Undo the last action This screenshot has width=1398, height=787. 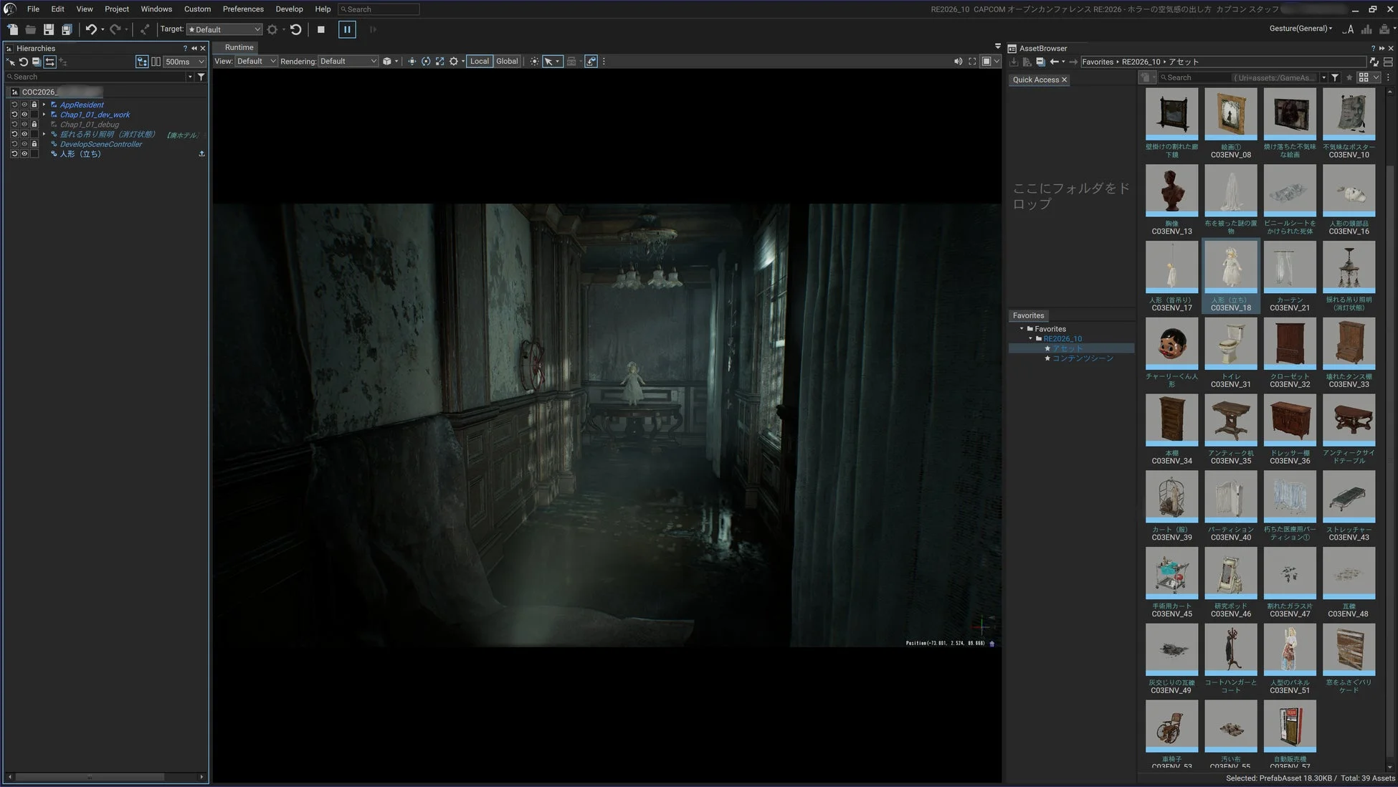(91, 29)
